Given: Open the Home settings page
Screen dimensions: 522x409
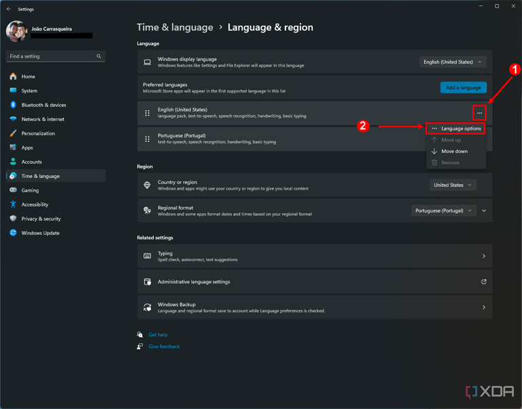Looking at the screenshot, I should click(28, 77).
